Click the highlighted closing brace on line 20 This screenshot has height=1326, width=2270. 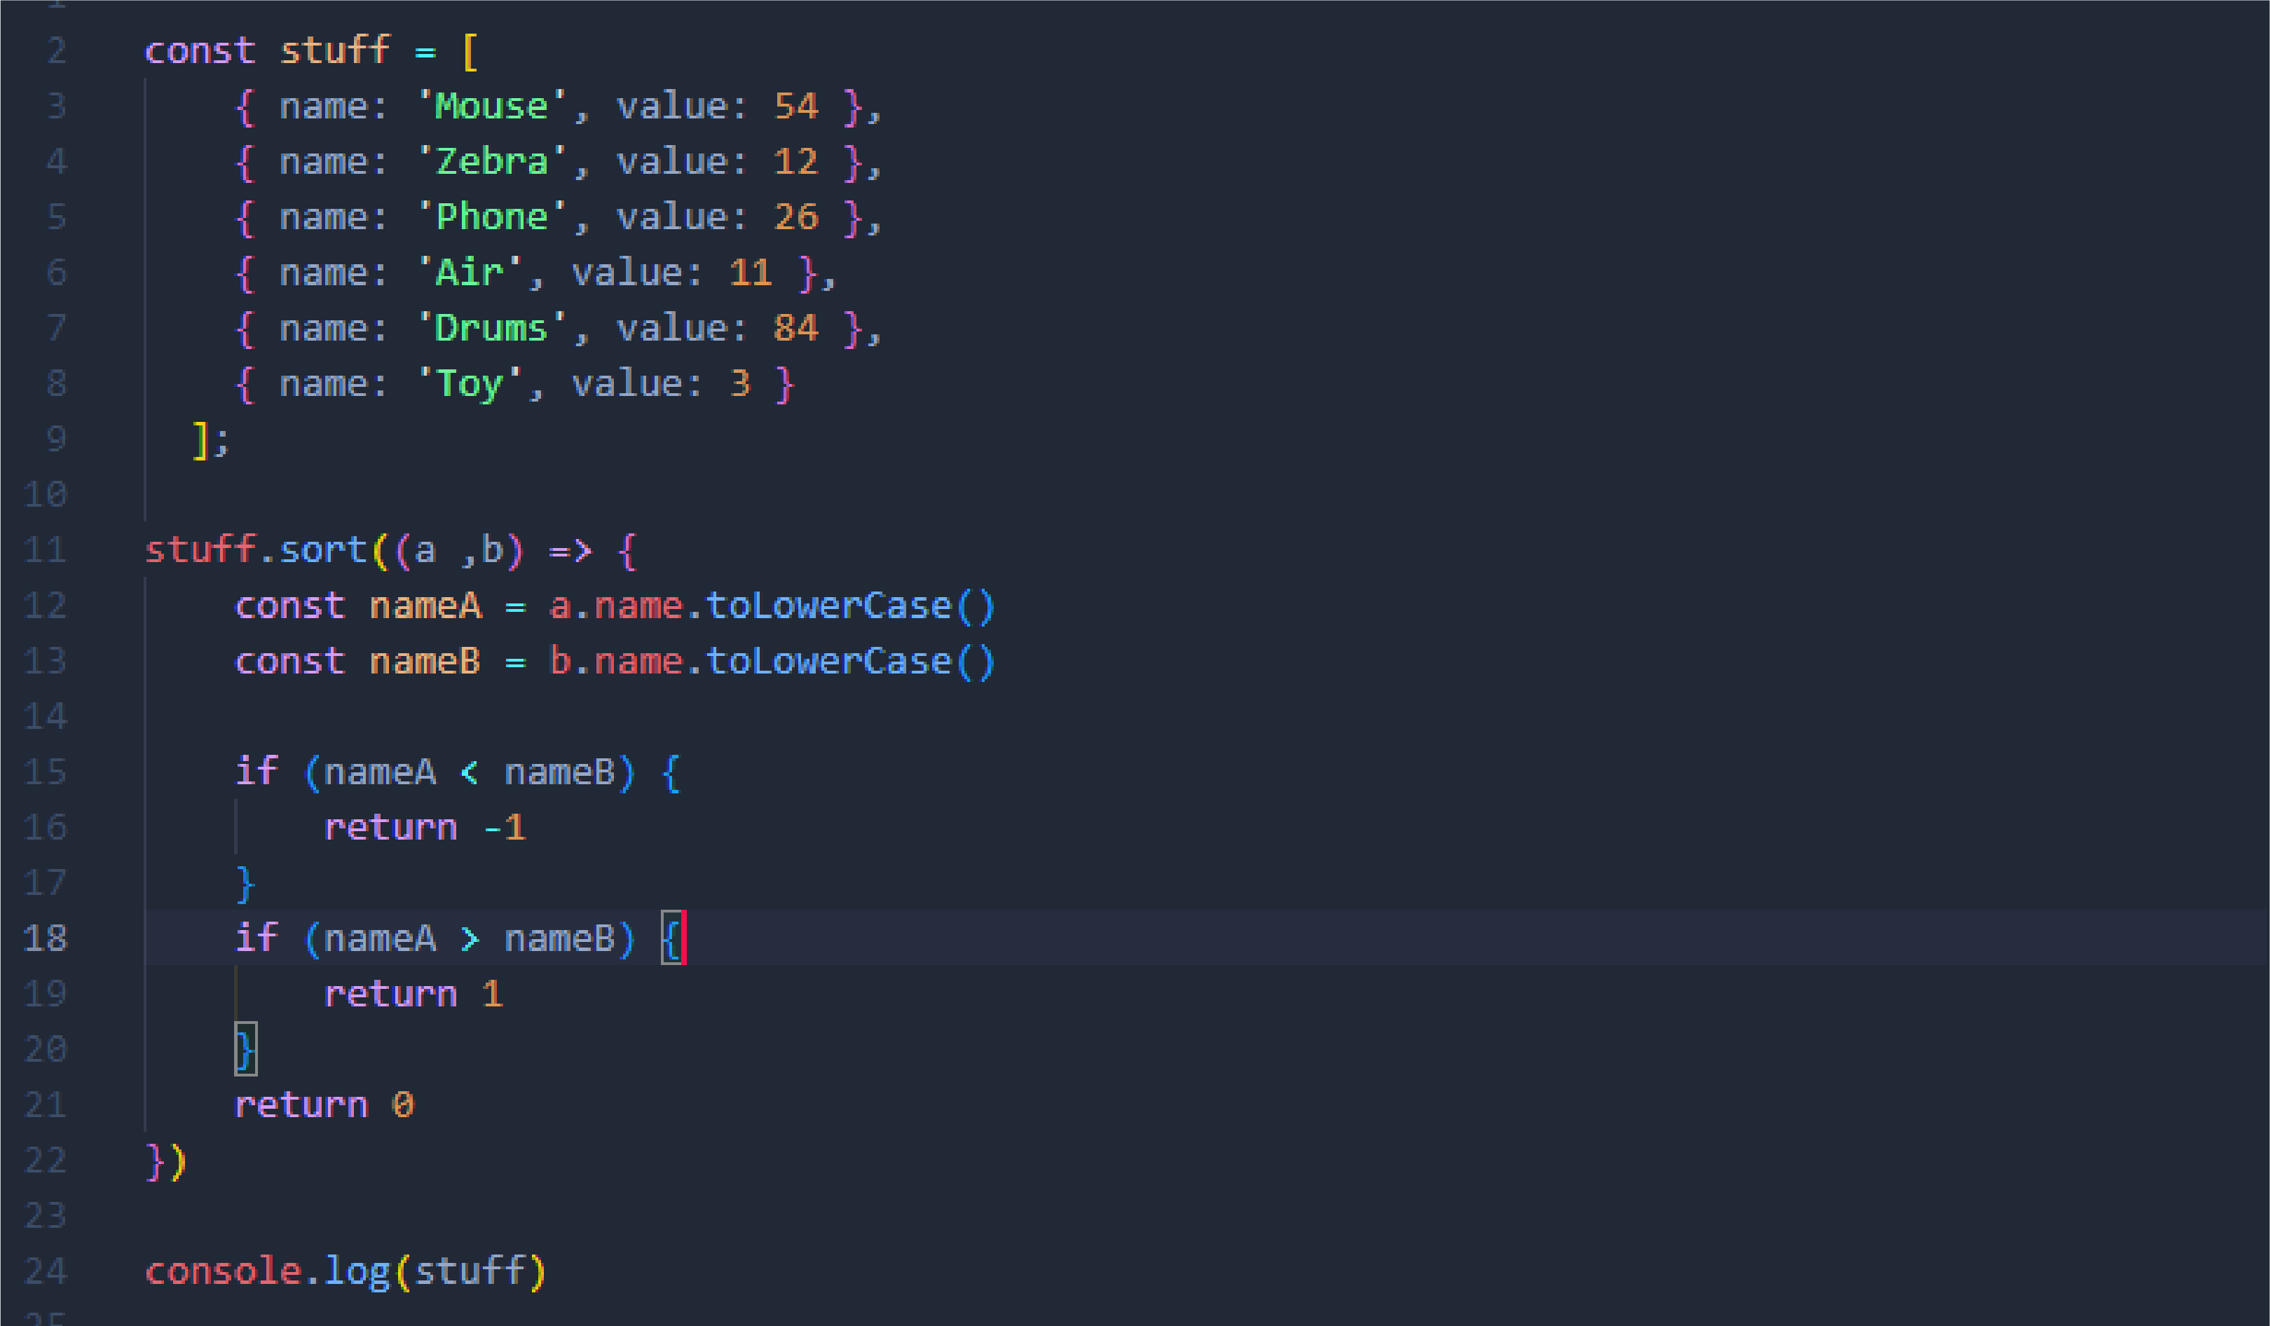click(x=246, y=1049)
